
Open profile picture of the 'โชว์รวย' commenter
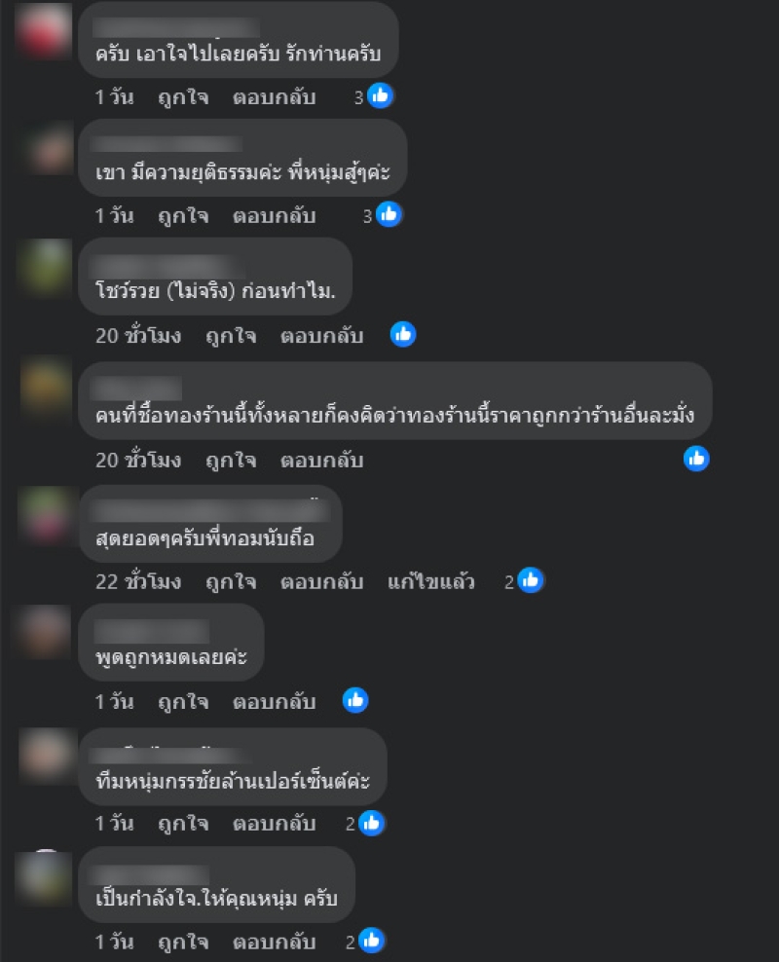coord(46,267)
